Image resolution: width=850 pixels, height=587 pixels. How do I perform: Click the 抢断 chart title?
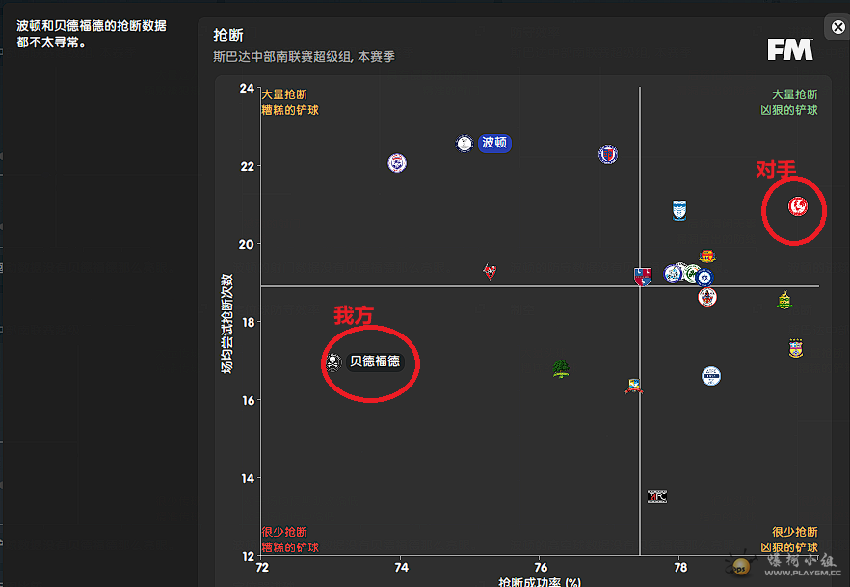pos(228,36)
